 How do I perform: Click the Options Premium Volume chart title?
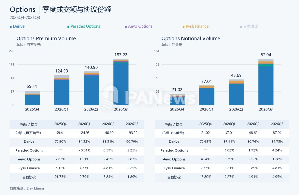tap(46, 39)
